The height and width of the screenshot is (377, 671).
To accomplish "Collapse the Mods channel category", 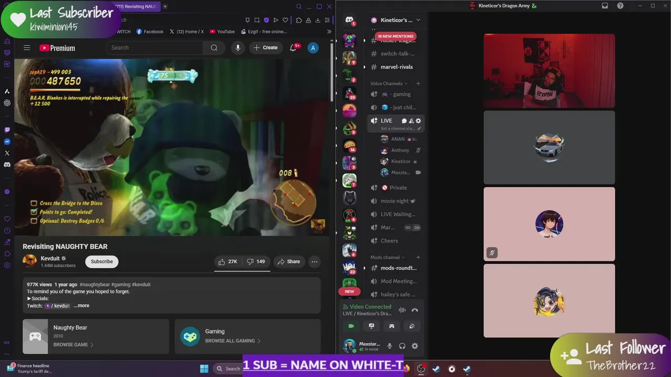I will (x=387, y=257).
